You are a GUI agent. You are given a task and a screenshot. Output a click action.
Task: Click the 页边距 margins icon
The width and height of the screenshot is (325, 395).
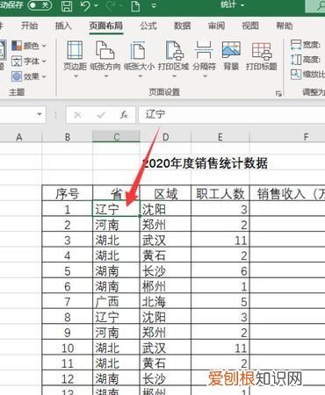pyautogui.click(x=75, y=50)
